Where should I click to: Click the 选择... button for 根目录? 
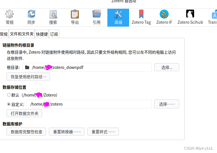(x=167, y=67)
